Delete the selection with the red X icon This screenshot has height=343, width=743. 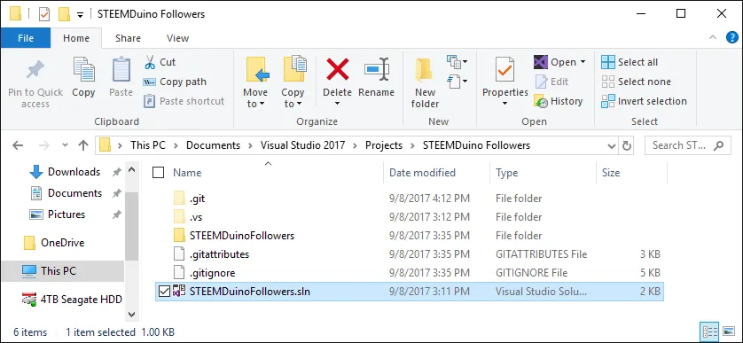pos(338,69)
